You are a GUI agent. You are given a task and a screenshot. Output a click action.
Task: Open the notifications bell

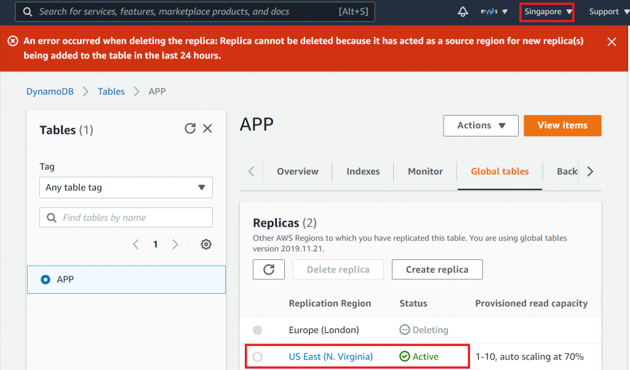click(x=463, y=12)
